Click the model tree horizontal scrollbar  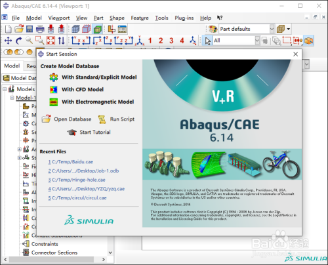pyautogui.click(x=51, y=260)
